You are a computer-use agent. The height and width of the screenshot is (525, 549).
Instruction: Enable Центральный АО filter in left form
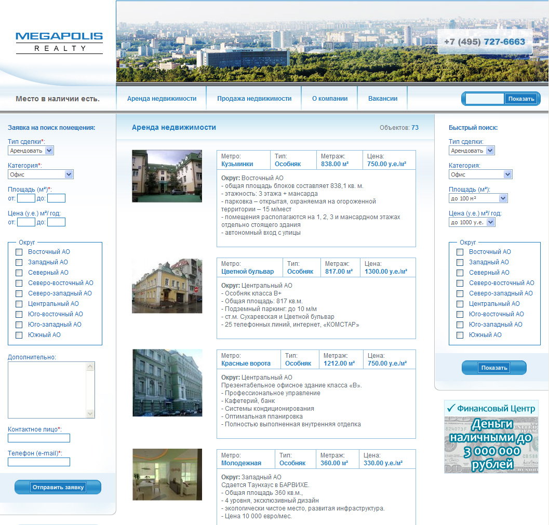tap(19, 304)
